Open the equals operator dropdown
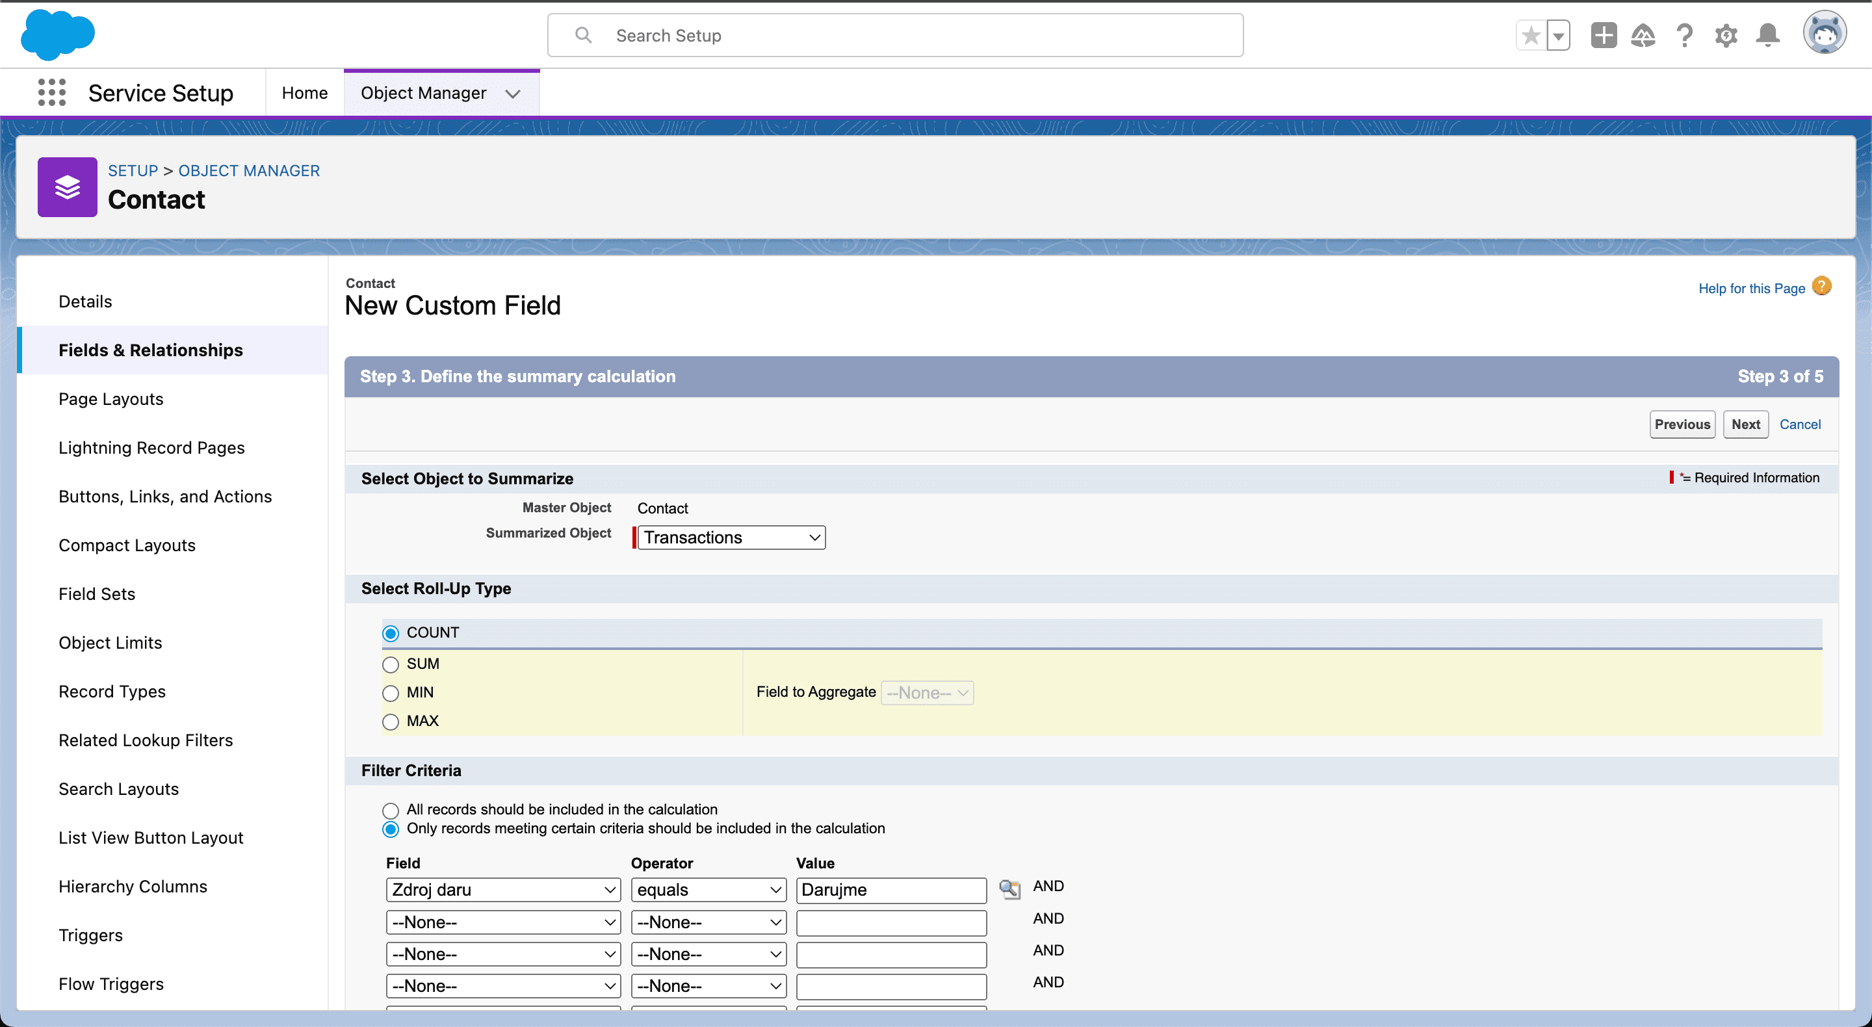1872x1027 pixels. click(x=708, y=890)
